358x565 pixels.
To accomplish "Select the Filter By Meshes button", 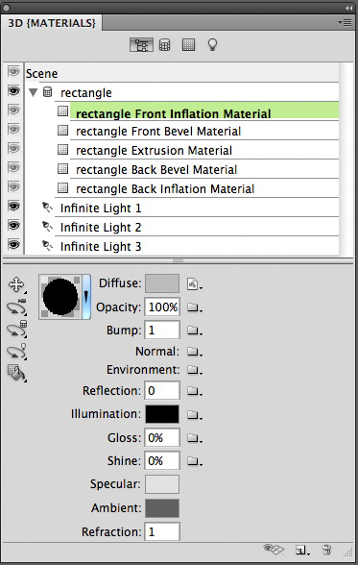I will (x=165, y=45).
